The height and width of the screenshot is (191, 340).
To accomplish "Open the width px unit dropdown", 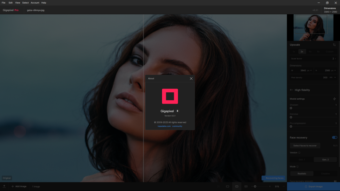I will coord(309,71).
